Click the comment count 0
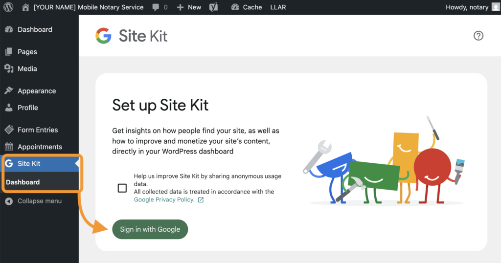This screenshot has height=263, width=501. (165, 7)
